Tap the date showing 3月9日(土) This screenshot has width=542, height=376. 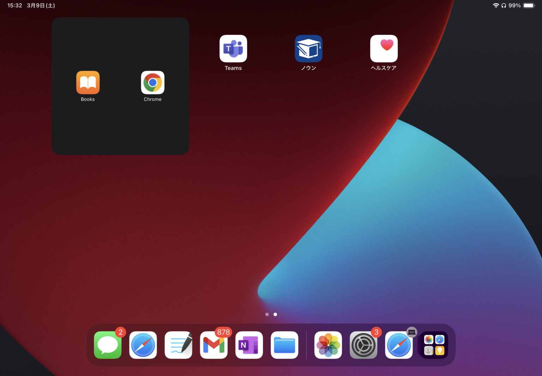[x=41, y=5]
